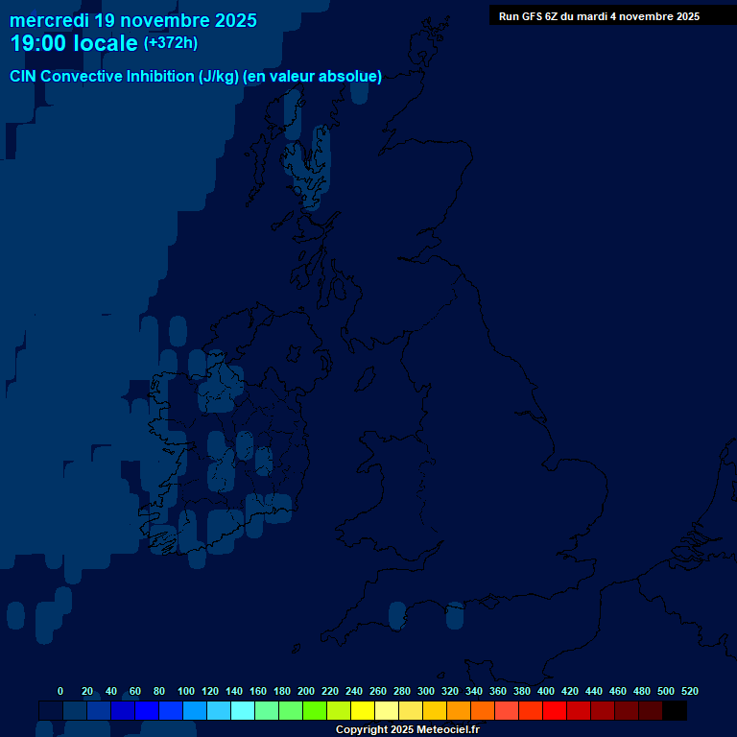Click the '(+372h)' forecast offset label

[171, 43]
